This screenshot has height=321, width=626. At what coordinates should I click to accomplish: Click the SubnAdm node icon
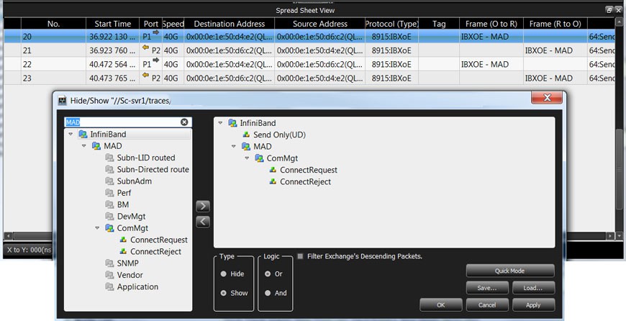coord(110,181)
